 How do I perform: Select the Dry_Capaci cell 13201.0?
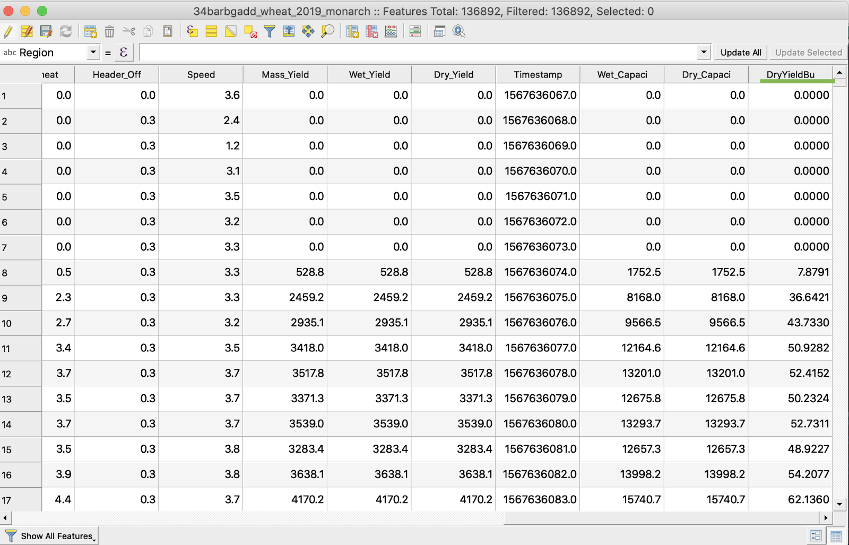pos(706,373)
